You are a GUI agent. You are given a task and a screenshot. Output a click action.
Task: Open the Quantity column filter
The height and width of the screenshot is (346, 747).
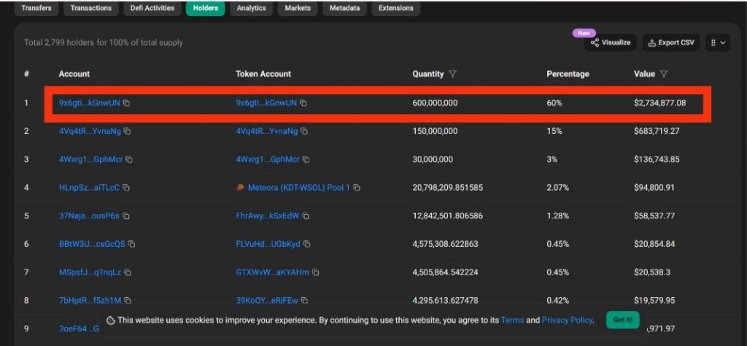(453, 74)
